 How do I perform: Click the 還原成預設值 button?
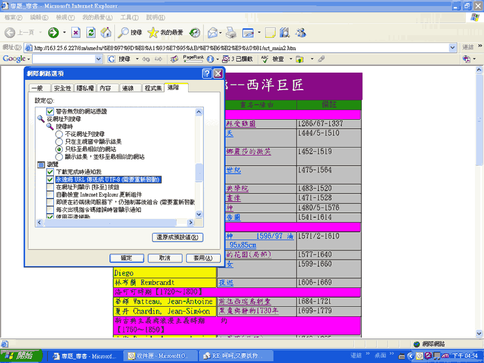point(177,237)
